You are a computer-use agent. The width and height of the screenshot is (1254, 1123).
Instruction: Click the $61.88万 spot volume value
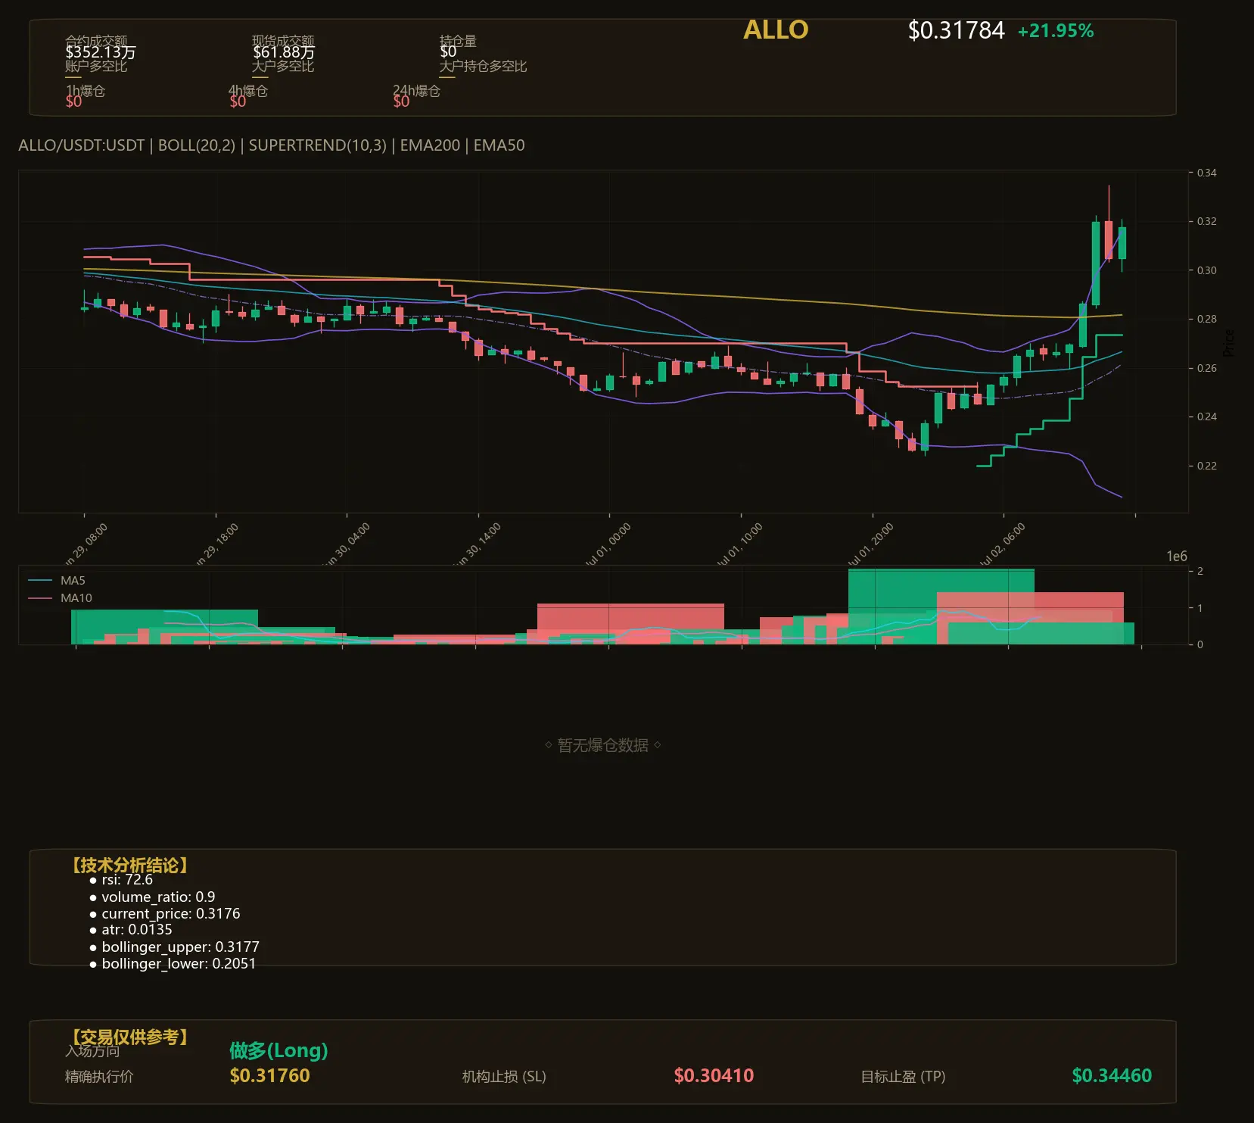click(284, 52)
